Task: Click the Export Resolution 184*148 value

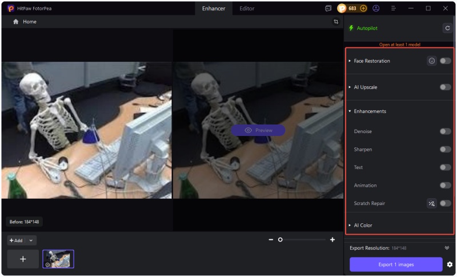Action: coord(399,248)
